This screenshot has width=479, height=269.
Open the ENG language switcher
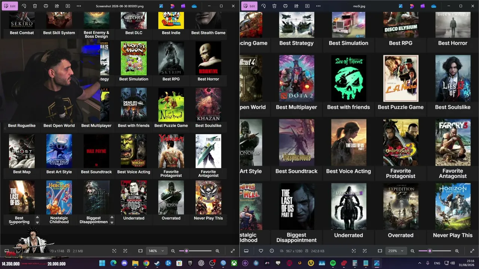click(x=437, y=263)
